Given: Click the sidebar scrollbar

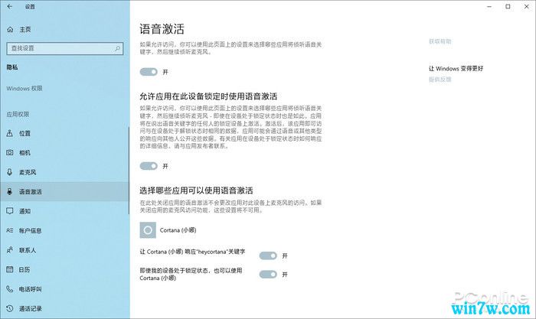Looking at the screenshot, I should (x=129, y=171).
